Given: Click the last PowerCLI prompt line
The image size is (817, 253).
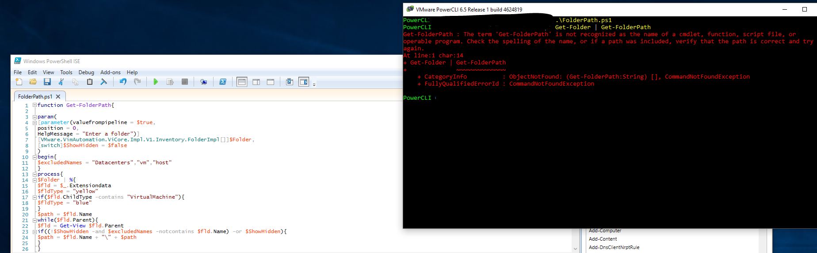Looking at the screenshot, I should pos(420,98).
